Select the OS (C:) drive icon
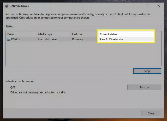167x121 pixels. coord(9,39)
